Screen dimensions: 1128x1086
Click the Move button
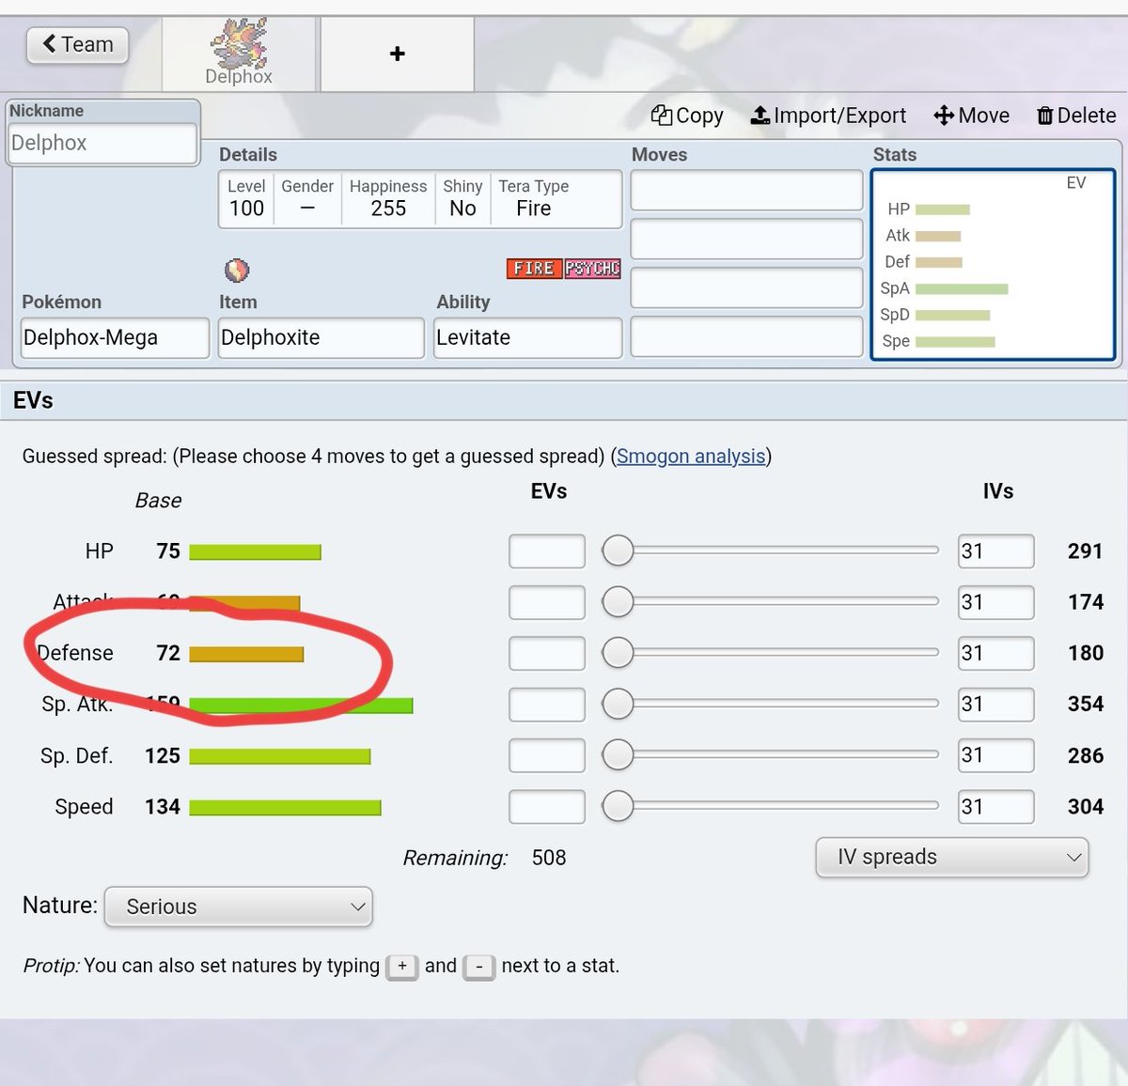point(971,116)
